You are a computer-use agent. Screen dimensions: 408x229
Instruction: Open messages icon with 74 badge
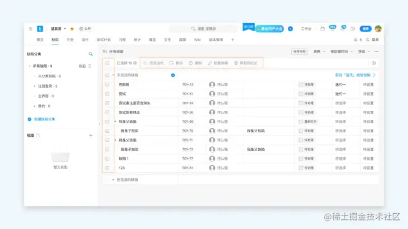click(x=343, y=28)
